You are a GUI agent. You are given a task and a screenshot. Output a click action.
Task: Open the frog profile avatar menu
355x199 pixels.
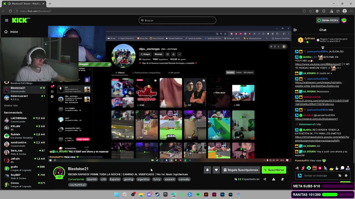pyautogui.click(x=344, y=20)
